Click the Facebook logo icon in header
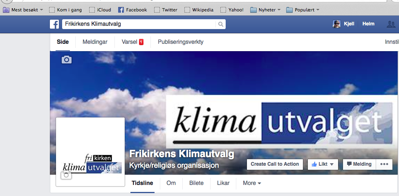 click(54, 24)
